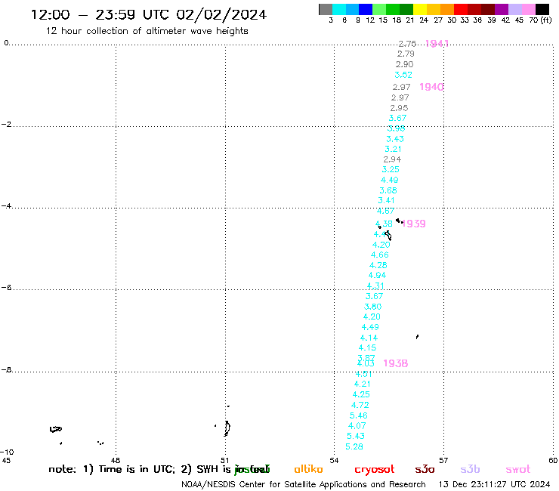Image resolution: width=559 pixels, height=491 pixels.
Task: Click wave height value 4.28
Action: [378, 265]
